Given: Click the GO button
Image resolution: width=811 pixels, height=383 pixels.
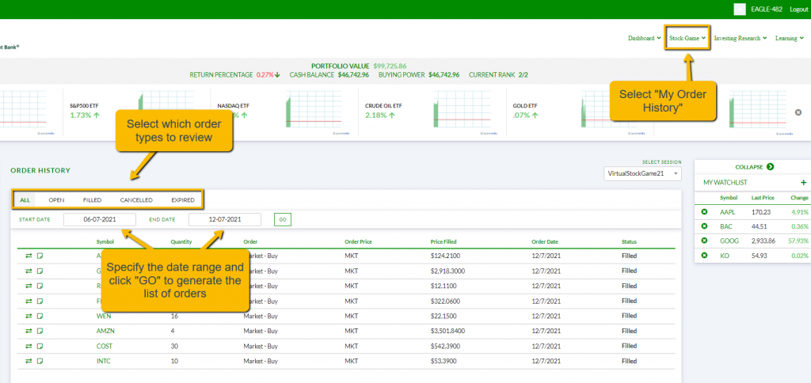Looking at the screenshot, I should pos(283,220).
